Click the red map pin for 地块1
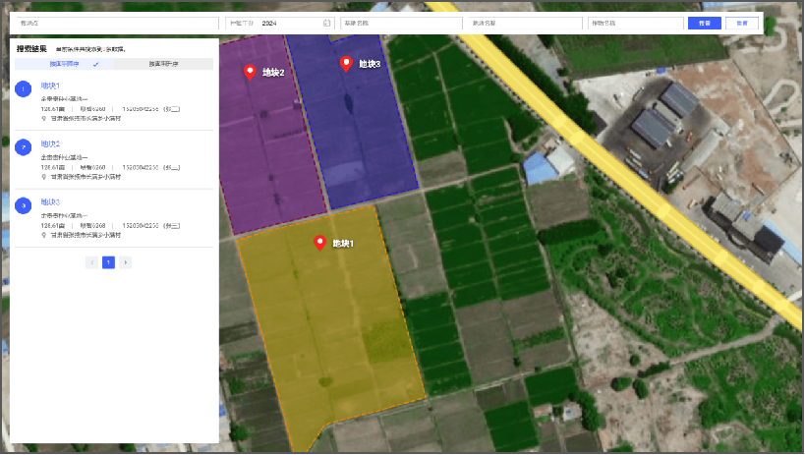Image resolution: width=805 pixels, height=455 pixels. pos(319,243)
